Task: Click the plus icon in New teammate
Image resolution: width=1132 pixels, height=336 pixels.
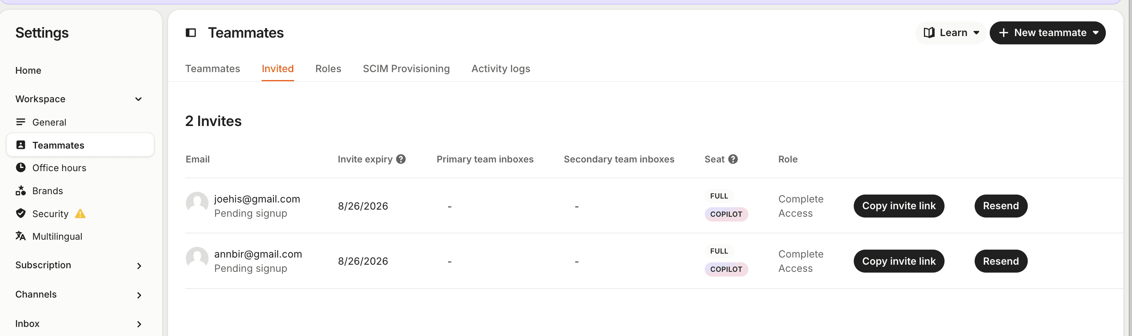Action: tap(1003, 33)
